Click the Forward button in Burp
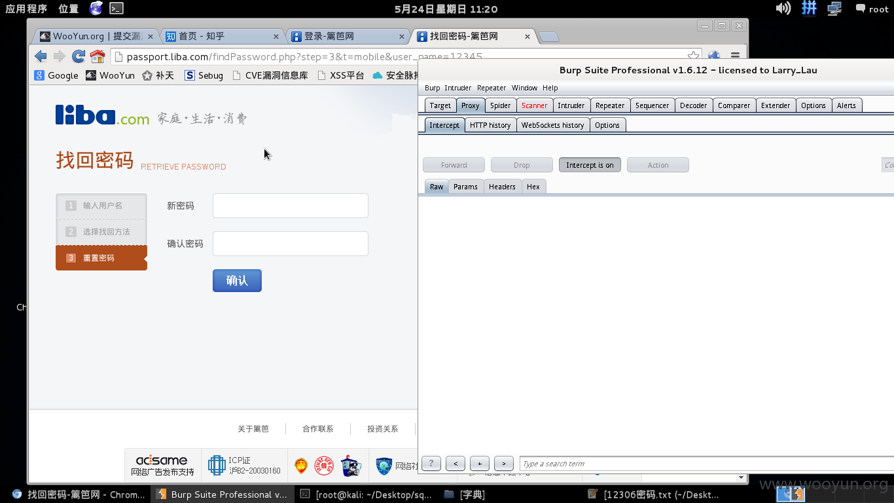Screen dimensions: 894x503 coord(454,165)
